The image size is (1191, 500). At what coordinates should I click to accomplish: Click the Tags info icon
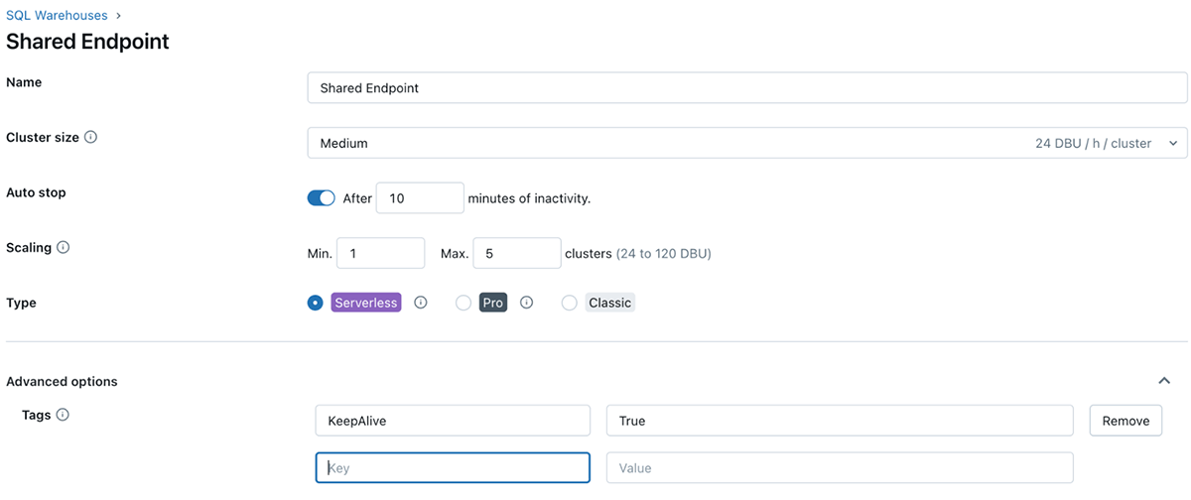[x=63, y=415]
